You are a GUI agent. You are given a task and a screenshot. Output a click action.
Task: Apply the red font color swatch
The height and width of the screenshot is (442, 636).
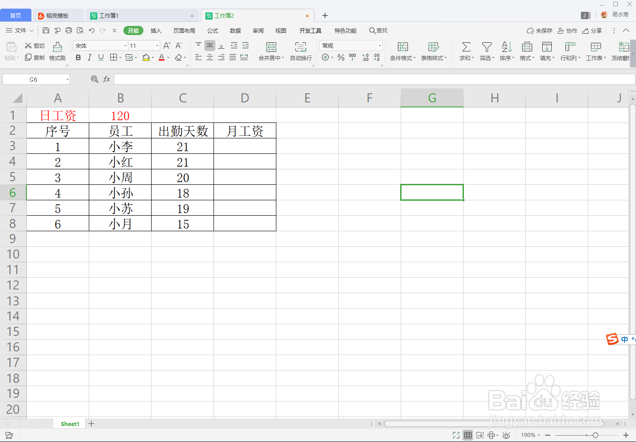coord(162,57)
